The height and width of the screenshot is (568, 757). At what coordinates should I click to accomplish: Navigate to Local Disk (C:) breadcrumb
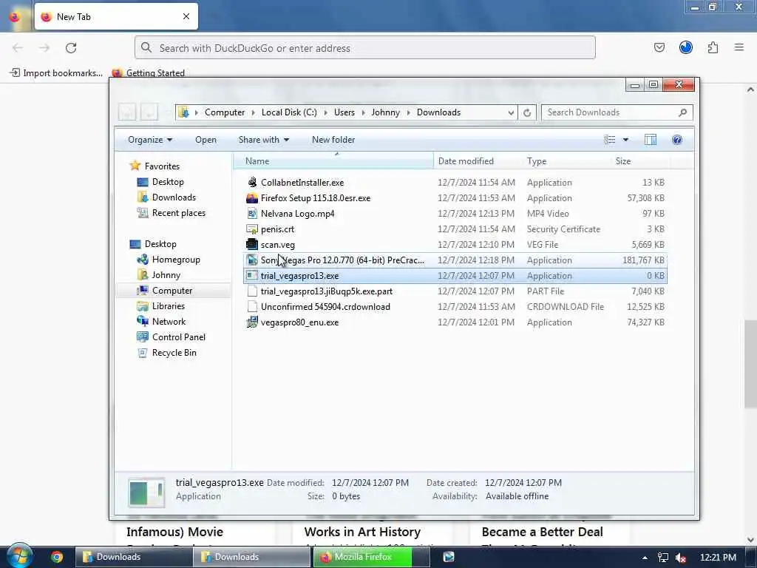pos(289,112)
